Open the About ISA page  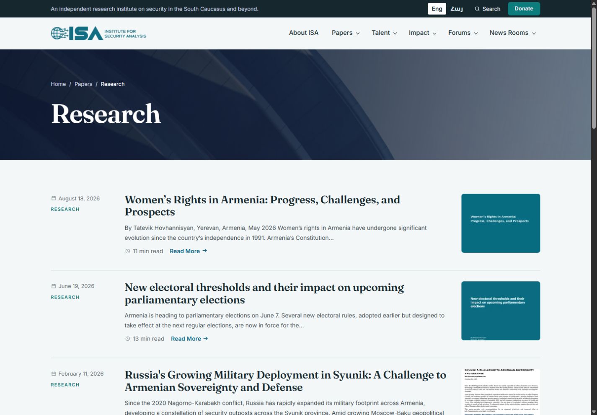[304, 33]
